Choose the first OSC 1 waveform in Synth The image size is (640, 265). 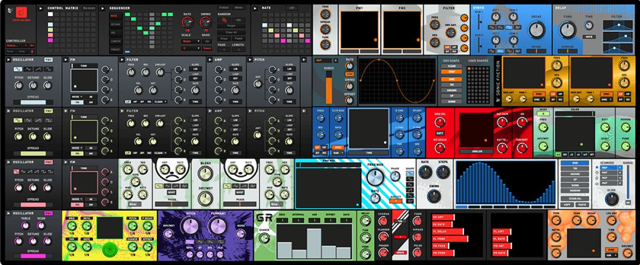(492, 27)
